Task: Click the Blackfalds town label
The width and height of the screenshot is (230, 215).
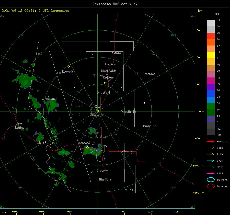Action: coord(109,71)
